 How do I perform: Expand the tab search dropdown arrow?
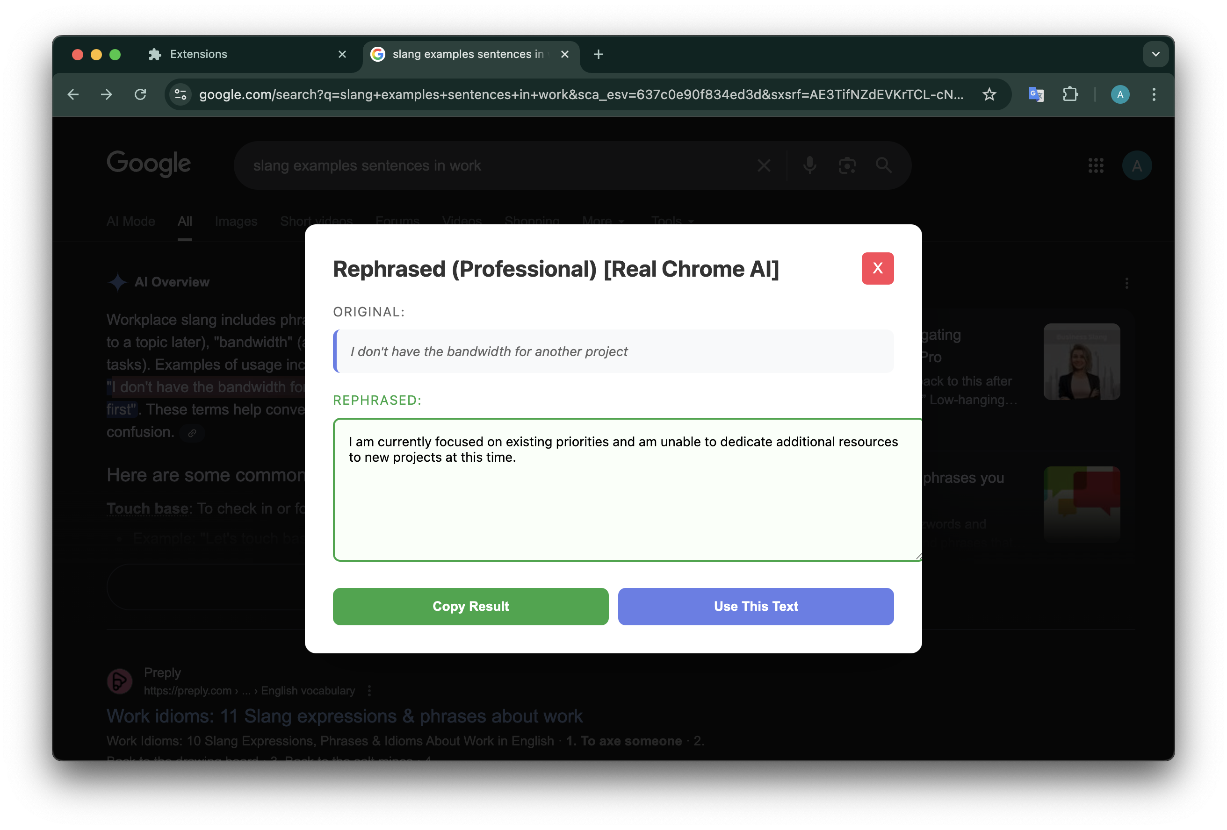tap(1155, 54)
